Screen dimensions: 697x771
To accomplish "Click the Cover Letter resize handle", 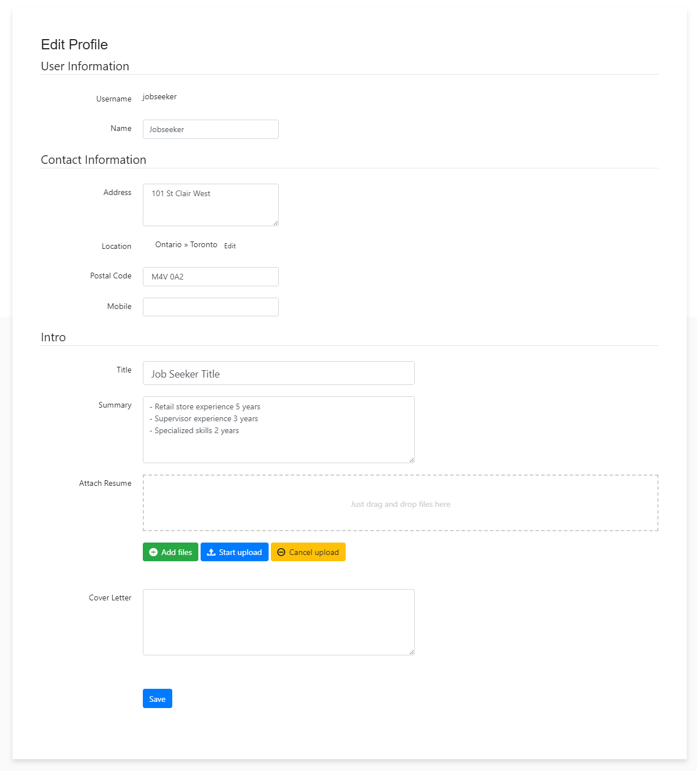I will tap(412, 652).
